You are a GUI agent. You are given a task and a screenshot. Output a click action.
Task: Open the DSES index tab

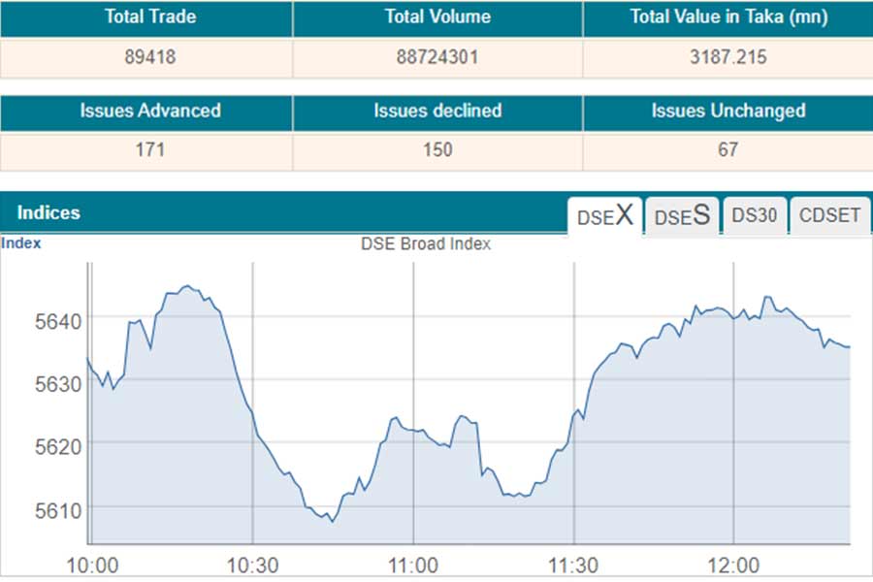682,216
